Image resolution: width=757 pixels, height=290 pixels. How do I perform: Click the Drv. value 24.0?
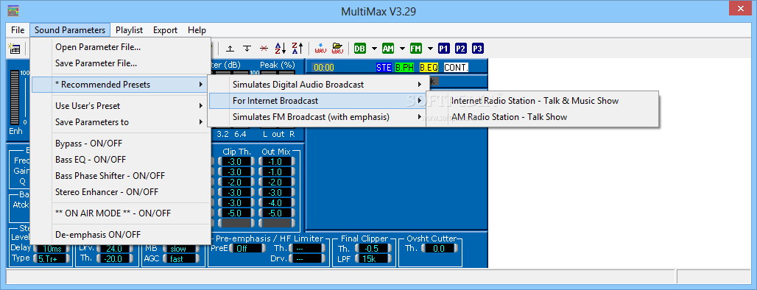116,249
